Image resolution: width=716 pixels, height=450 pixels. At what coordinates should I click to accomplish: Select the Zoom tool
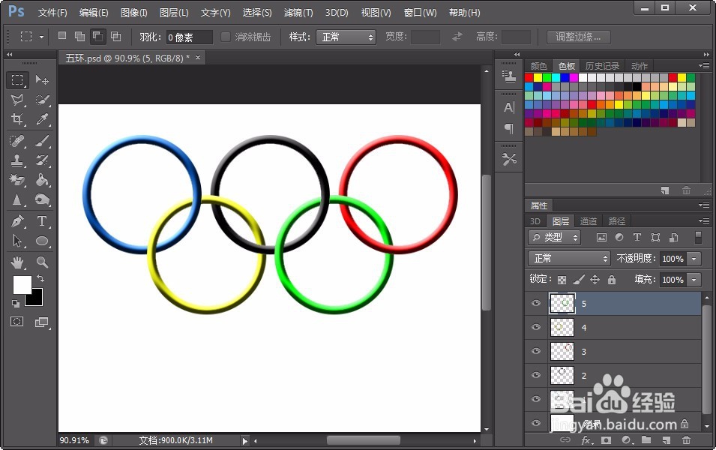[42, 262]
